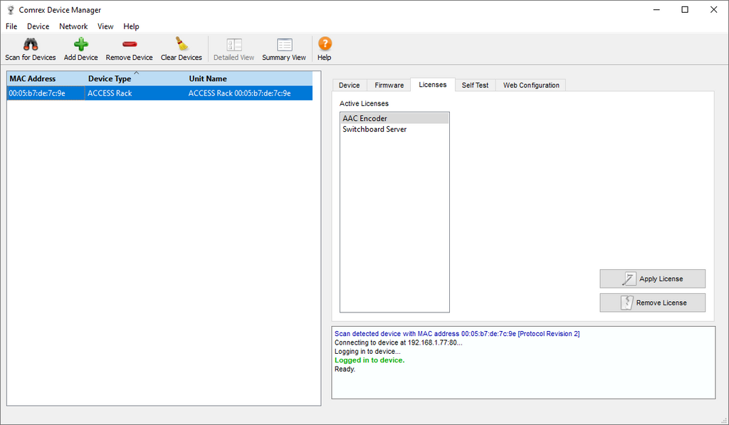Click the Scan for Devices binoculars icon
729x425 pixels.
click(x=31, y=44)
